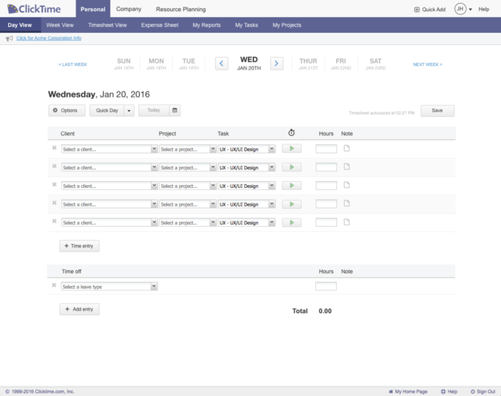
Task: Select SAT Jan 23rd day
Action: click(375, 64)
